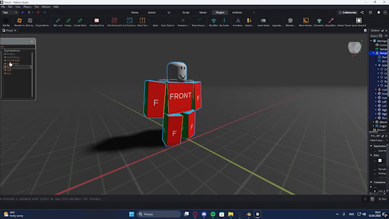Click the Scale Text plugin icon
Viewport: 389px width, 219px height.
pyautogui.click(x=142, y=21)
